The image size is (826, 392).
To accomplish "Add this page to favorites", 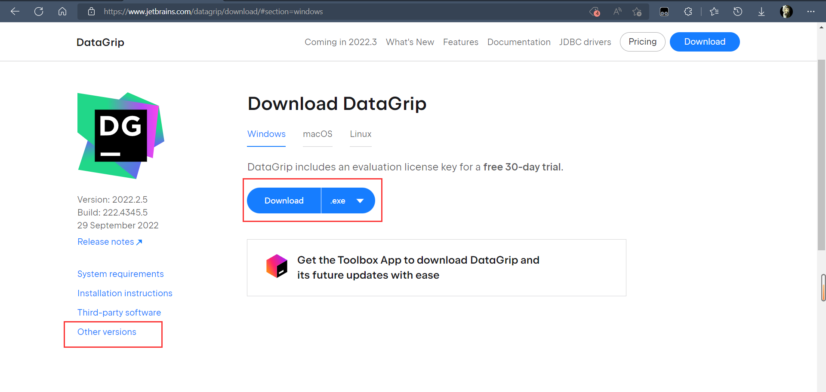I will (x=637, y=12).
